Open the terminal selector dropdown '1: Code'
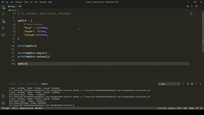 (x=169, y=84)
